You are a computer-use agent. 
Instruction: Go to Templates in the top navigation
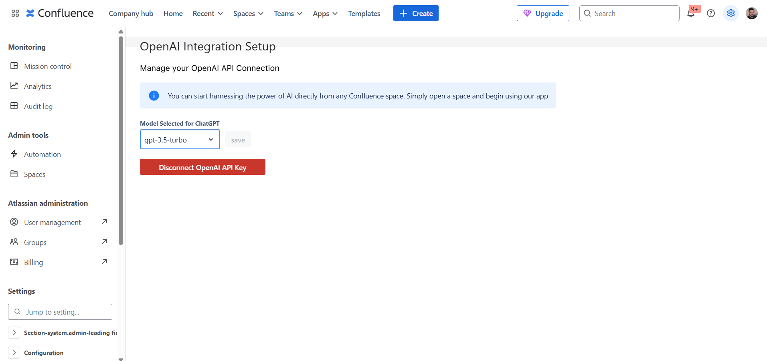364,14
